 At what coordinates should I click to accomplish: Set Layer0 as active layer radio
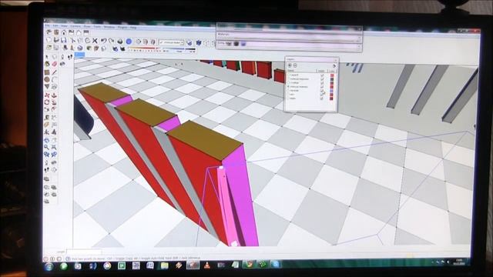point(288,75)
